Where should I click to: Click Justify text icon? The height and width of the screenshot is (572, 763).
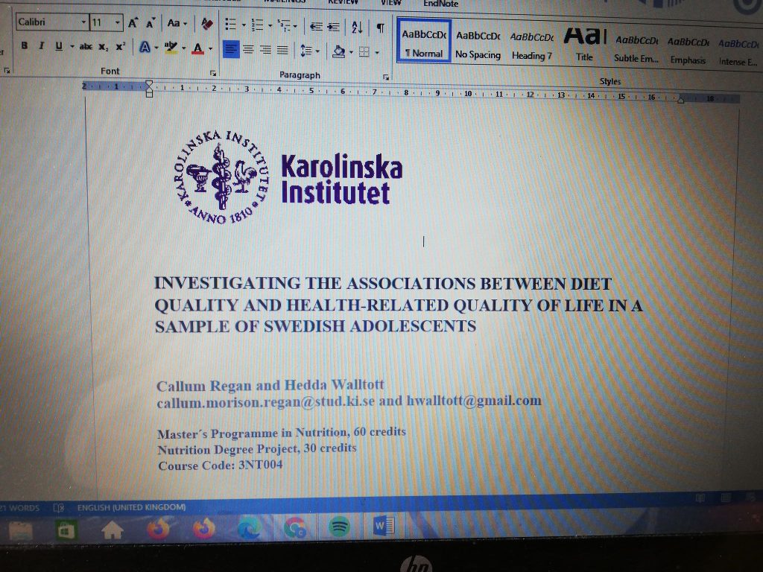pyautogui.click(x=282, y=50)
